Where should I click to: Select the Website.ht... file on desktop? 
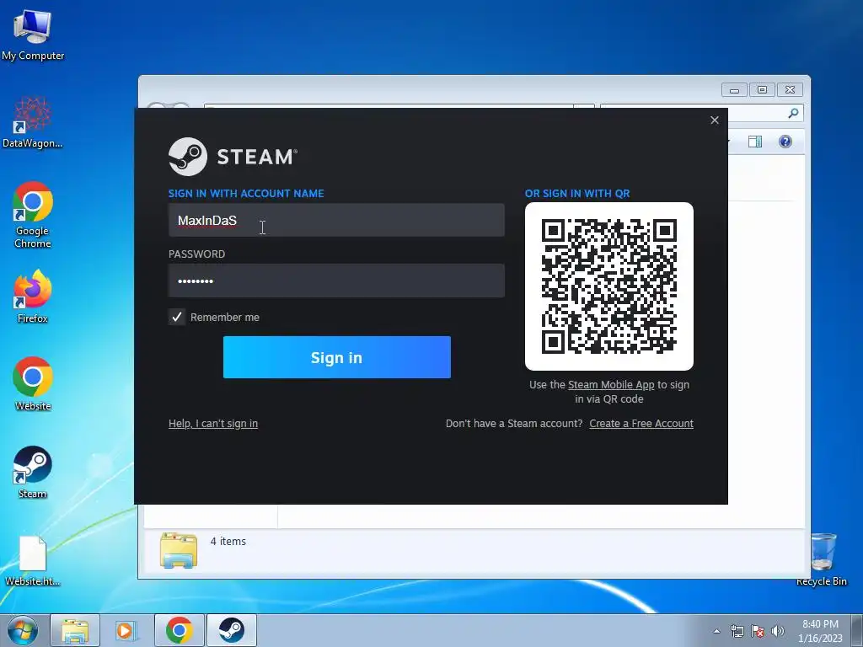(33, 560)
